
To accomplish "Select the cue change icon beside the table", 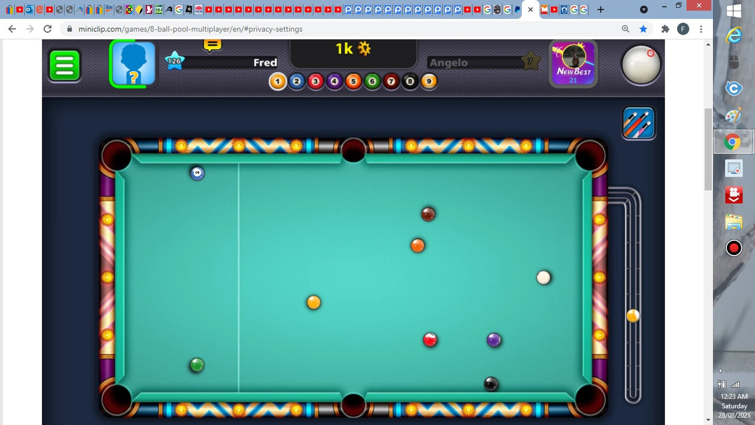I will click(639, 122).
